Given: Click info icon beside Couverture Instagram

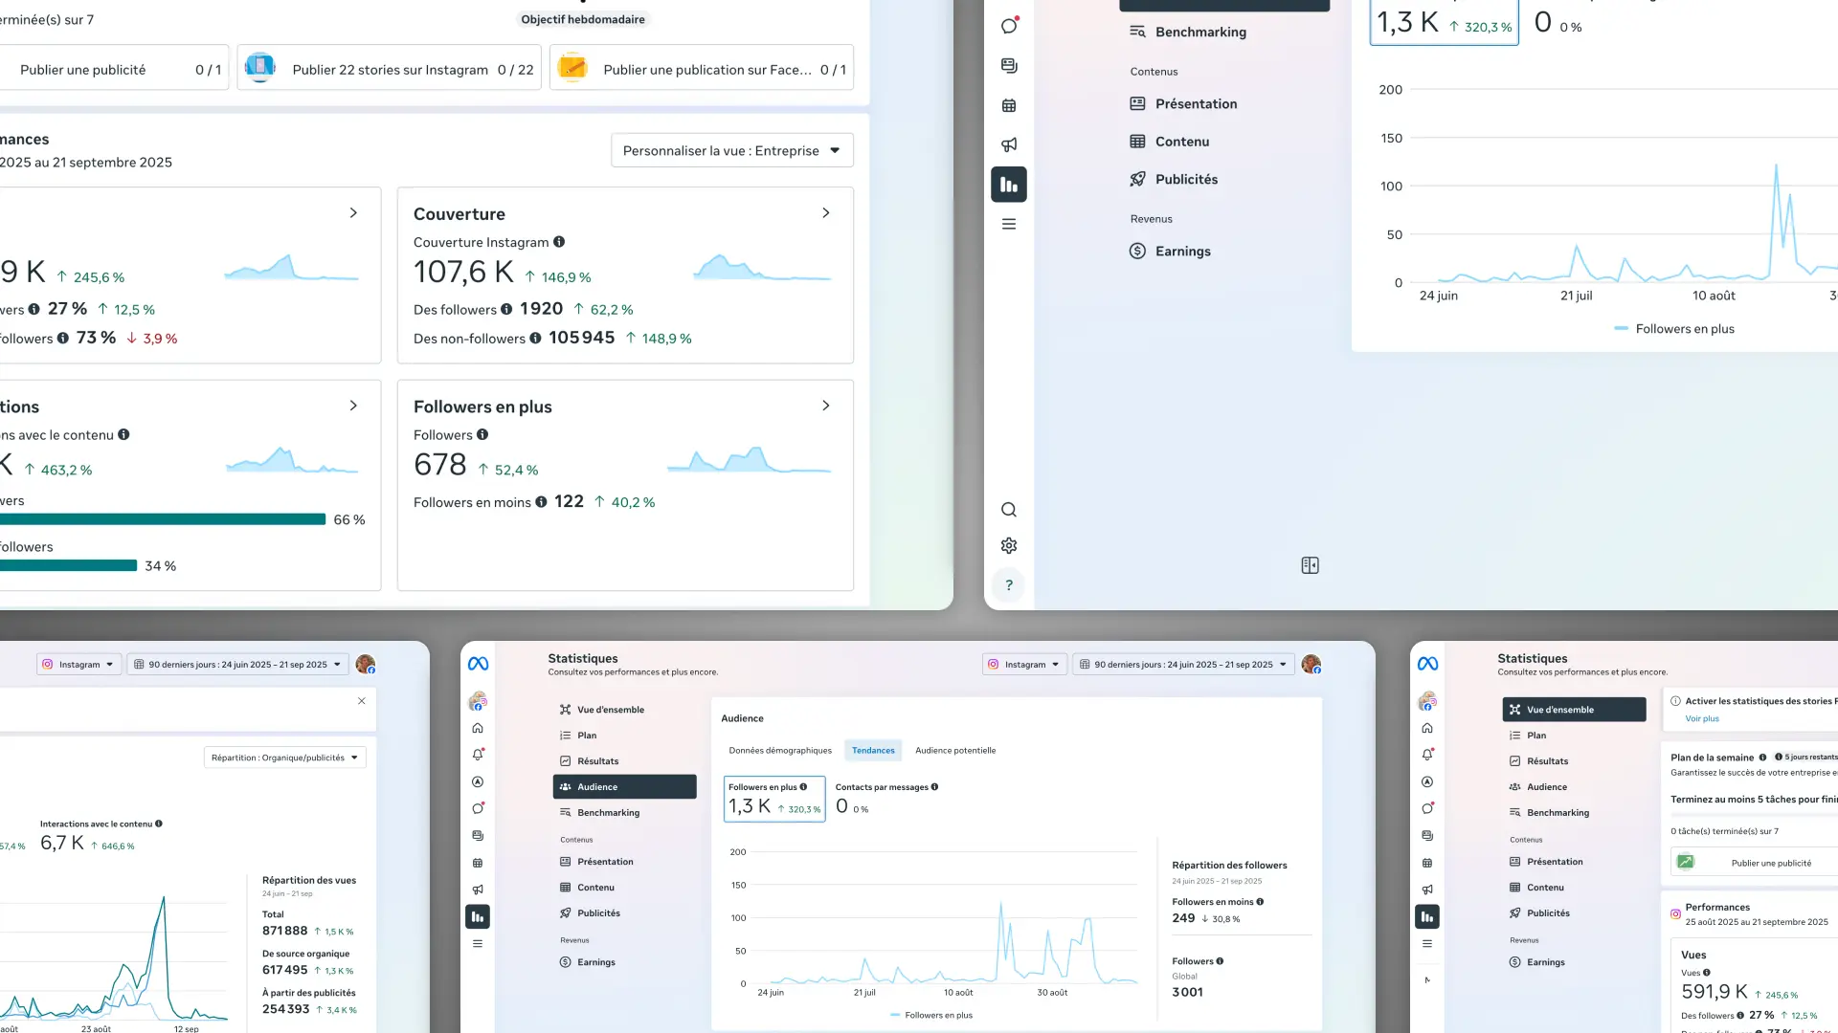Looking at the screenshot, I should tap(559, 242).
